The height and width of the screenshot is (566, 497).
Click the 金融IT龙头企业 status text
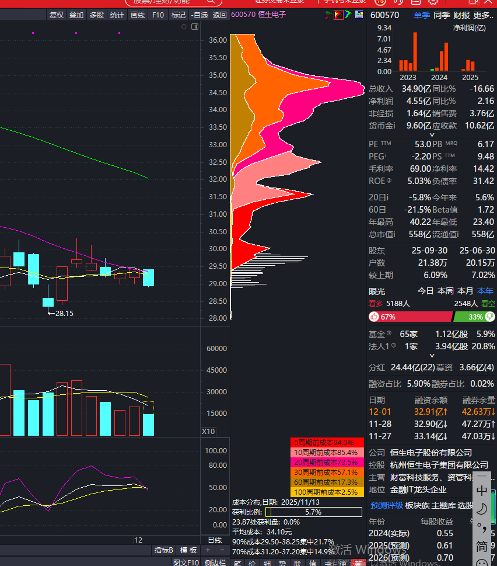418,490
